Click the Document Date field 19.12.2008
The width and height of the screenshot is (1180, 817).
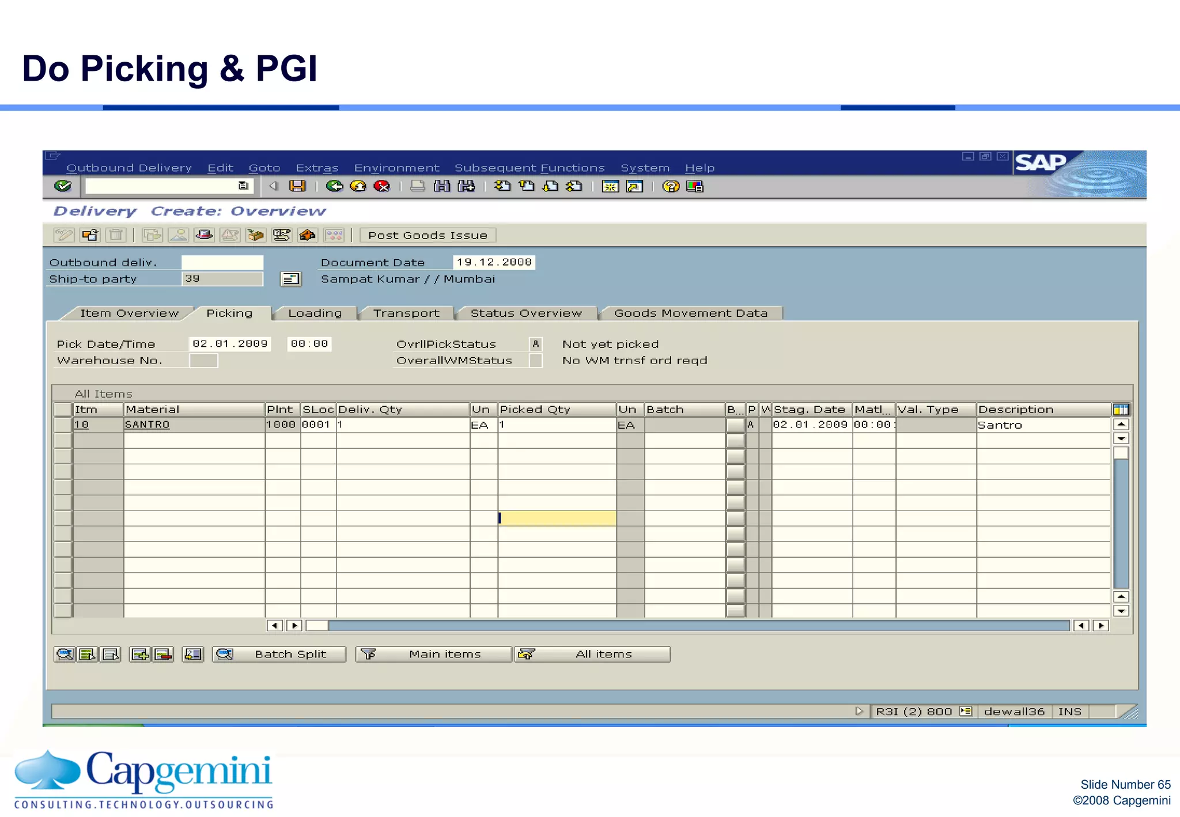[494, 262]
